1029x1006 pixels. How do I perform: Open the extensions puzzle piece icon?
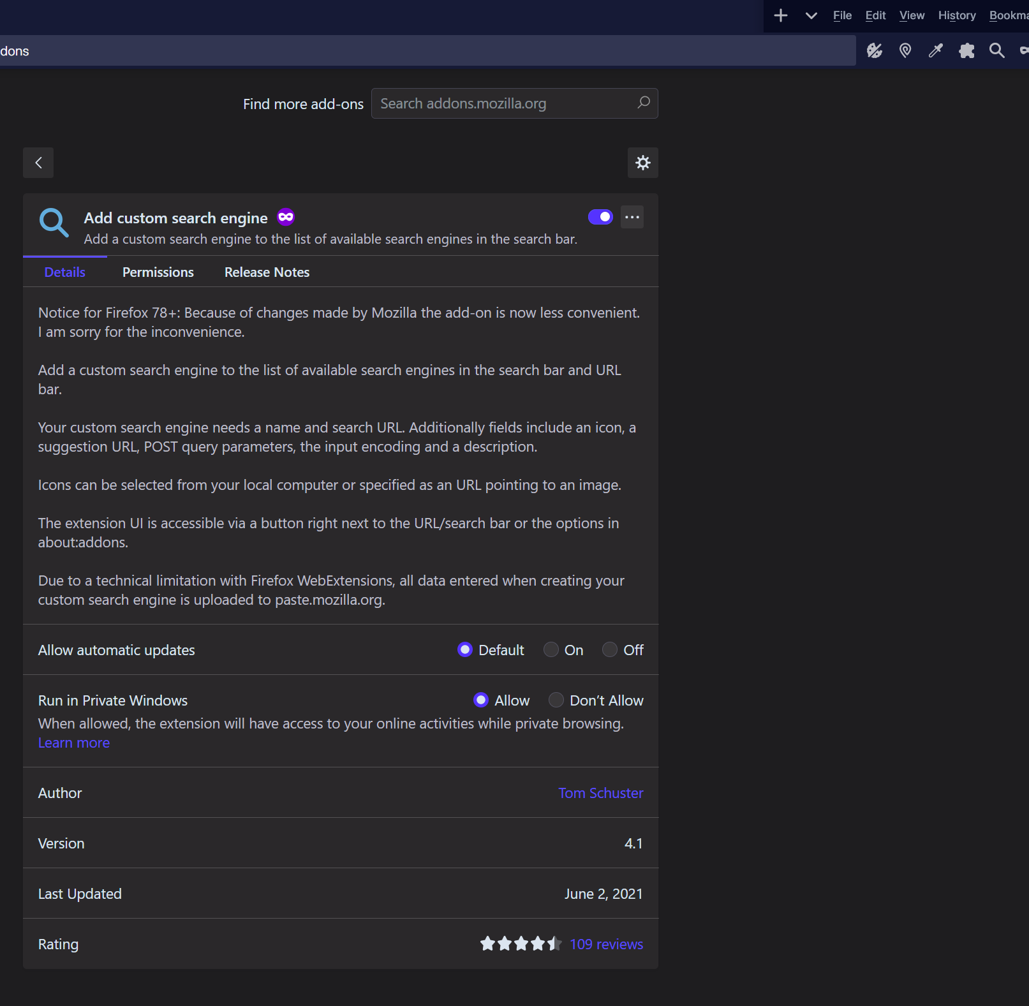click(966, 50)
